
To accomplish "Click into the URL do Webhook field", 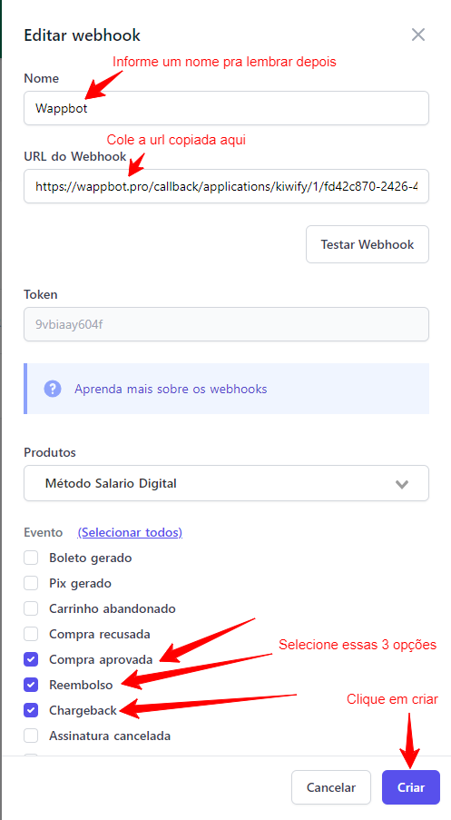I will click(226, 185).
